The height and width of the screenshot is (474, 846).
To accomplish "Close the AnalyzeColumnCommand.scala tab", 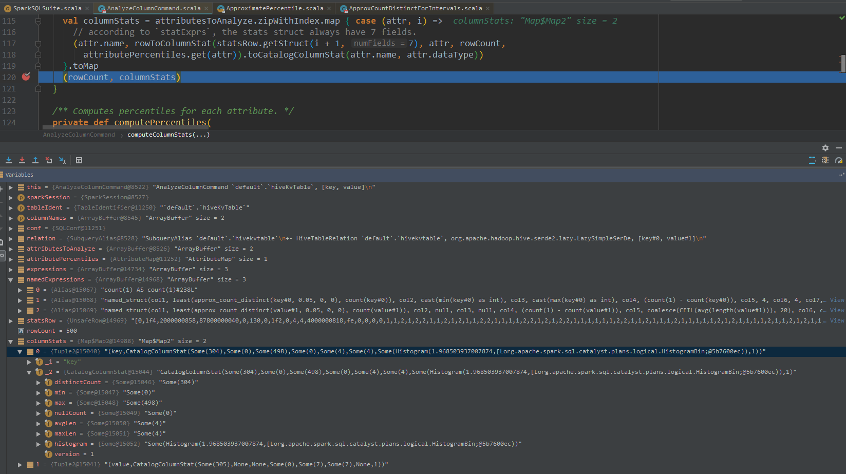I will click(206, 8).
